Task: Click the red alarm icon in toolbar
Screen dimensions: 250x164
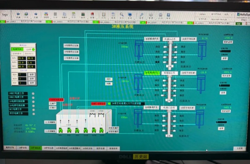Action: [x=92, y=14]
